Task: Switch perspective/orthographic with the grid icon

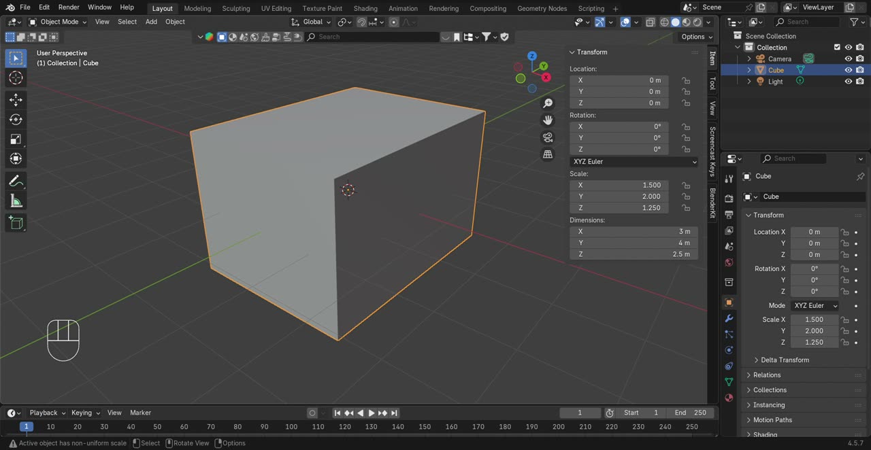Action: click(x=548, y=154)
